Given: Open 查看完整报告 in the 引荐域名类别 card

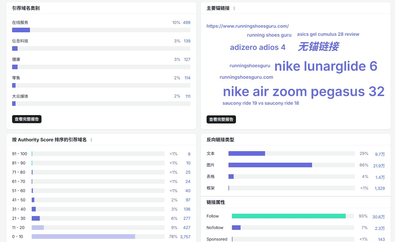Looking at the screenshot, I should tap(27, 119).
